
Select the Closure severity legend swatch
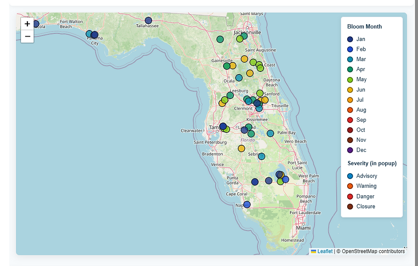pyautogui.click(x=350, y=207)
